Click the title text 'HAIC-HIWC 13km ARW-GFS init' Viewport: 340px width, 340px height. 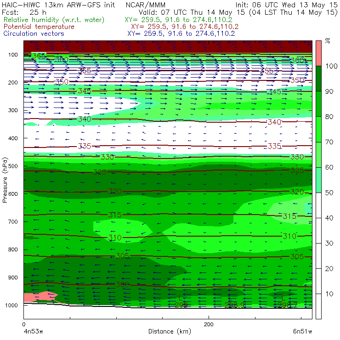(58, 5)
